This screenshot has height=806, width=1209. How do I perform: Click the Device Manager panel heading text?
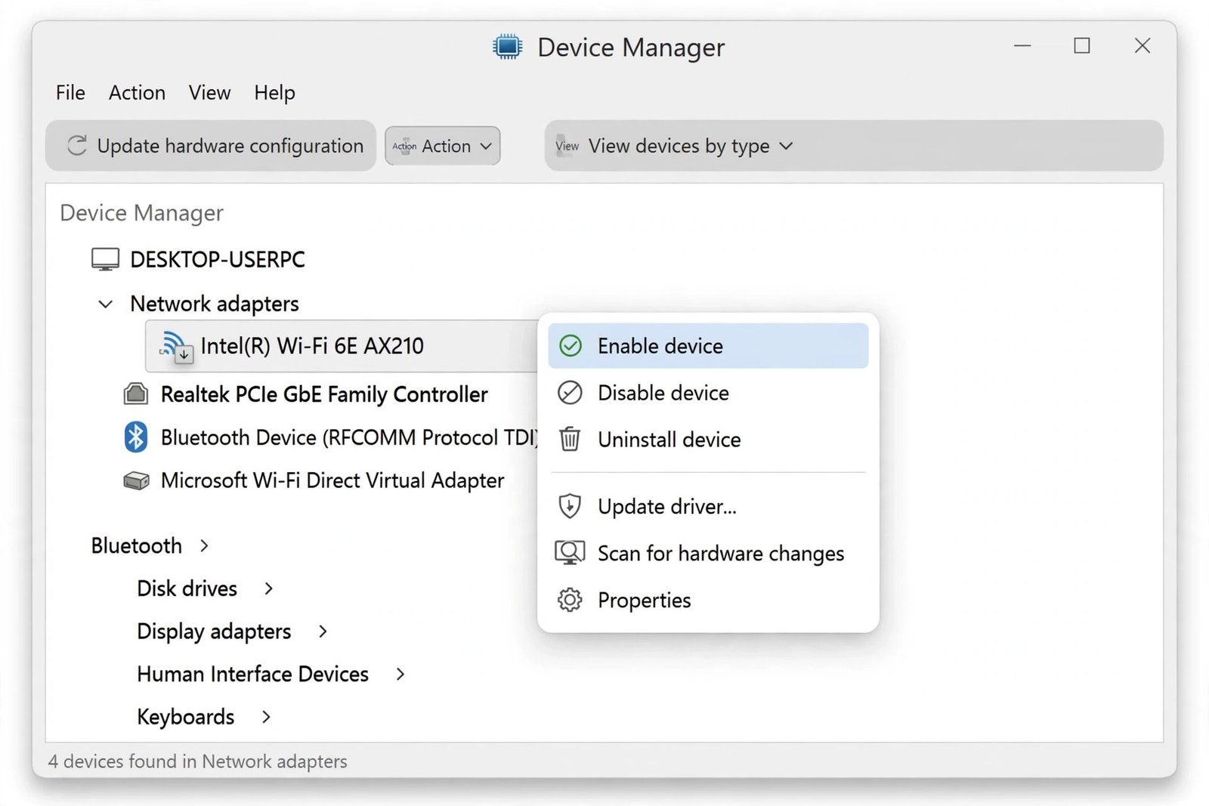pos(142,213)
